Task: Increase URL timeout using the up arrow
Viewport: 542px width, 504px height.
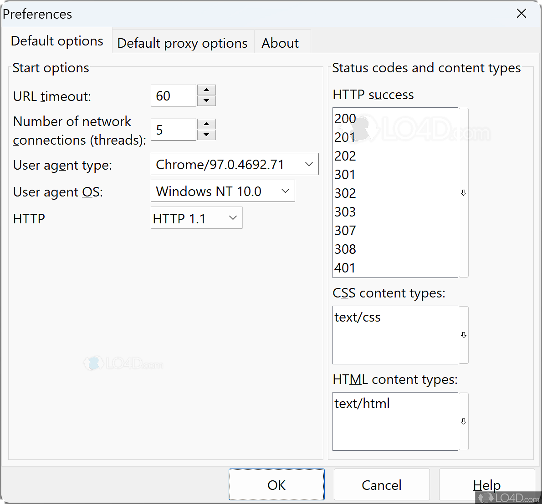Action: tap(206, 90)
